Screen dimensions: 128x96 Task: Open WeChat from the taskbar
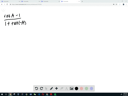click(35, 94)
